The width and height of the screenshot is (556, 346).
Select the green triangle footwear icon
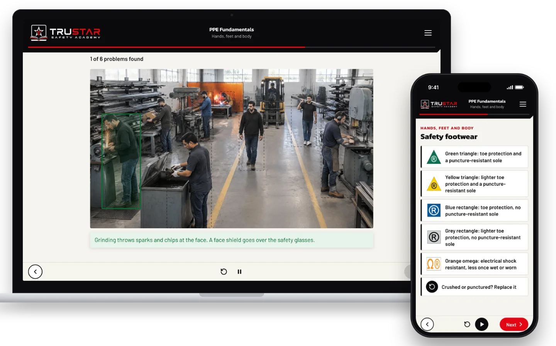[x=434, y=157]
